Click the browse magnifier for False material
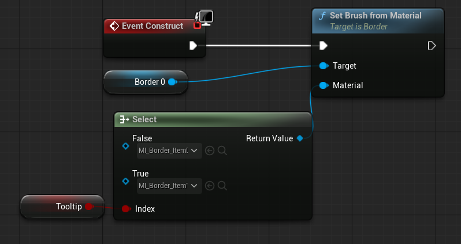This screenshot has width=461, height=244. [x=222, y=151]
